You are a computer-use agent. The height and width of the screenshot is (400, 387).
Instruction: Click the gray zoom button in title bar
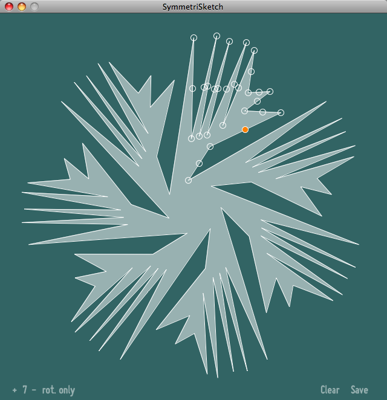coord(34,7)
